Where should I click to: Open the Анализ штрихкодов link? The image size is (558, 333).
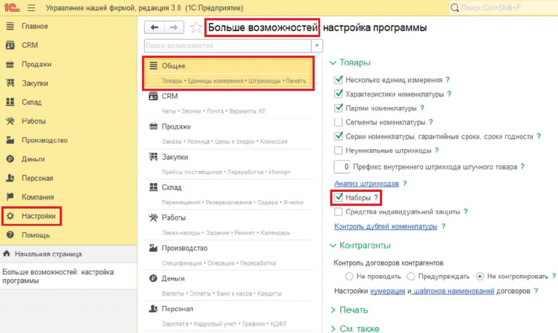[x=367, y=184]
